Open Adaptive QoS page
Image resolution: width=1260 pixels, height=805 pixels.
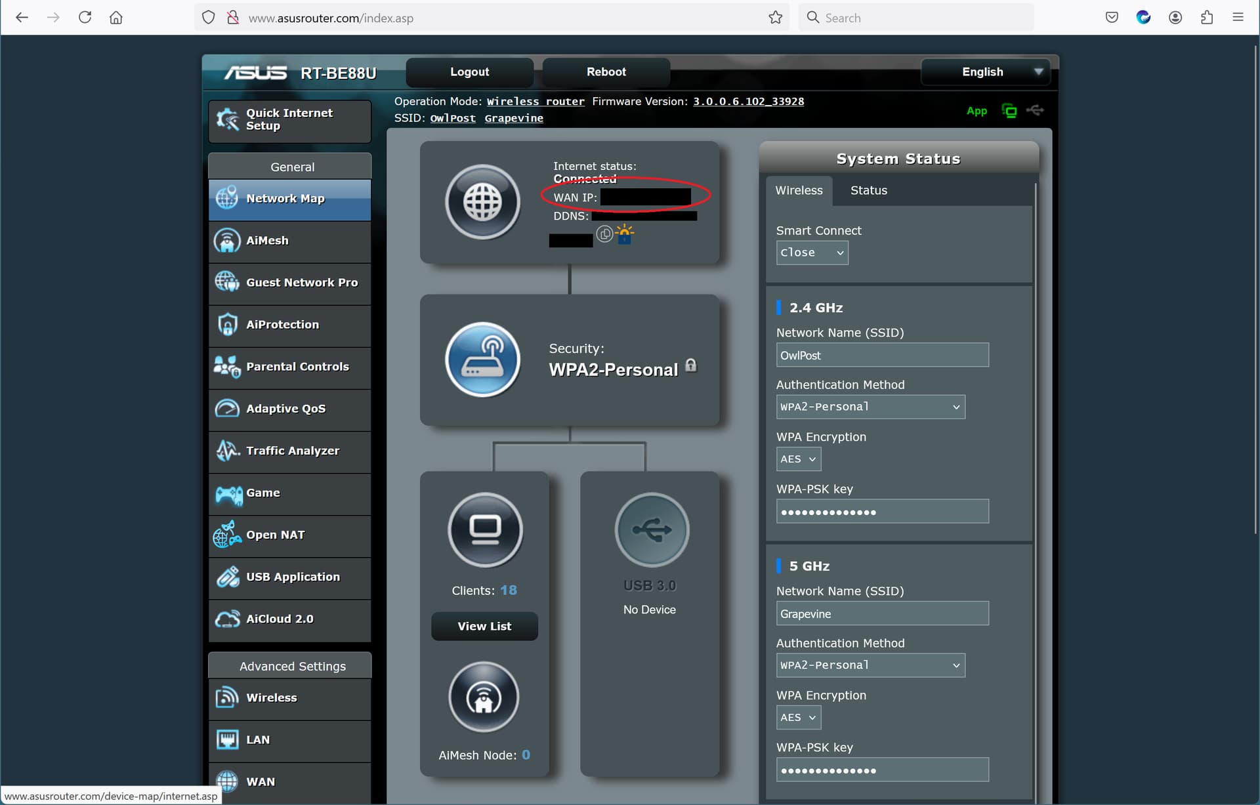tap(290, 409)
